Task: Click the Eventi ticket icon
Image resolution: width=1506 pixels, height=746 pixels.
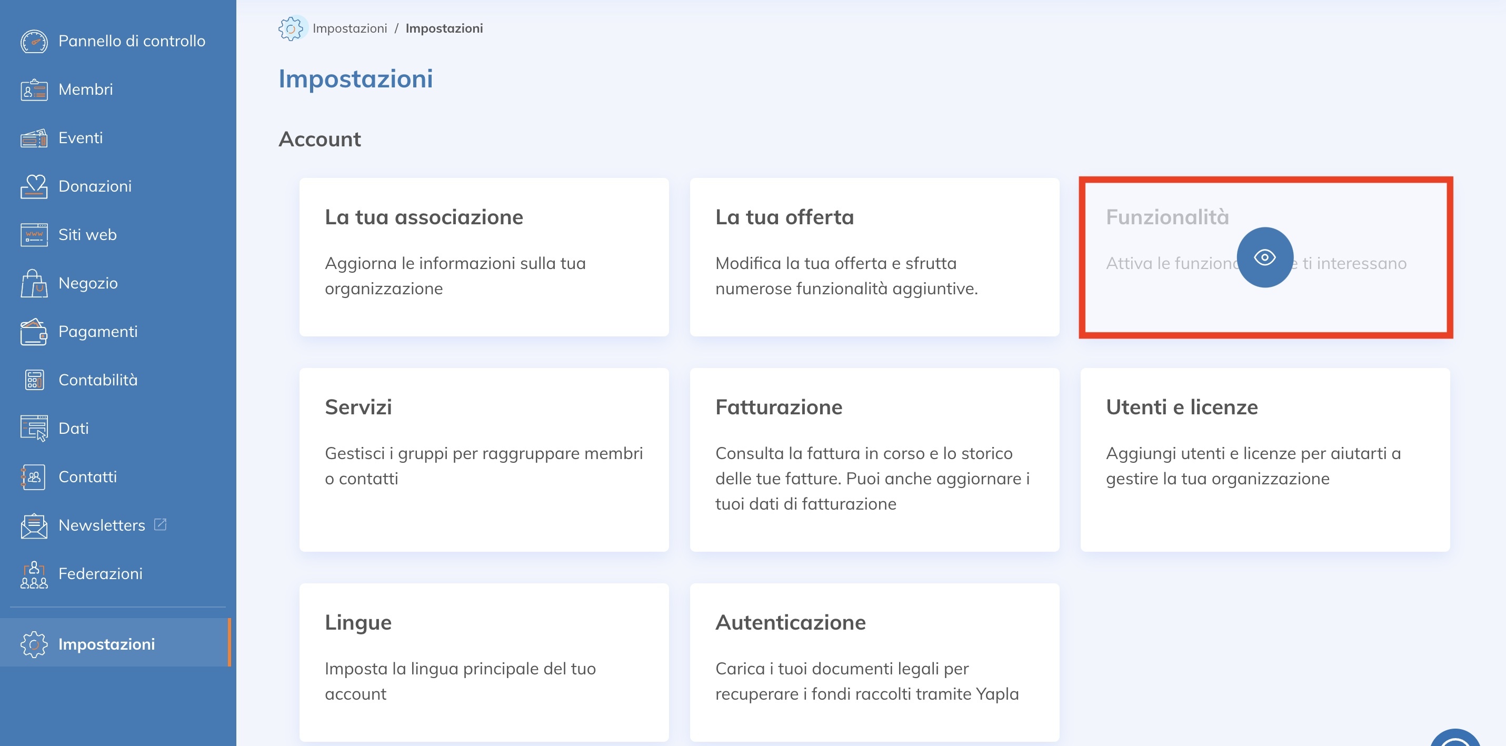Action: pyautogui.click(x=34, y=138)
